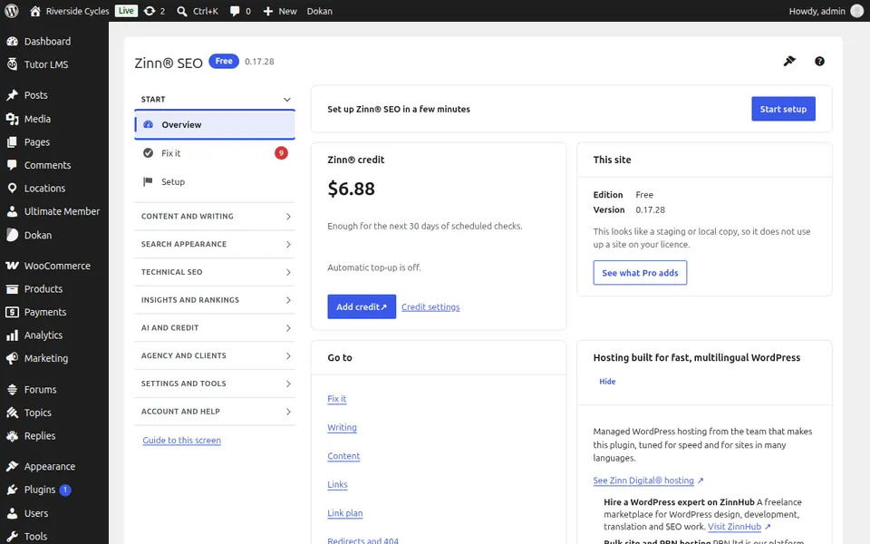
Task: Open the comments bubble in admin bar
Action: [x=240, y=11]
